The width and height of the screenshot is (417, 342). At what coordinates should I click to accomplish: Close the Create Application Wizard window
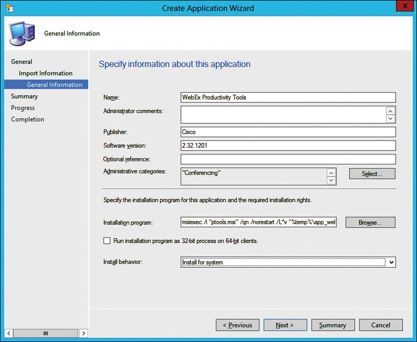click(405, 6)
